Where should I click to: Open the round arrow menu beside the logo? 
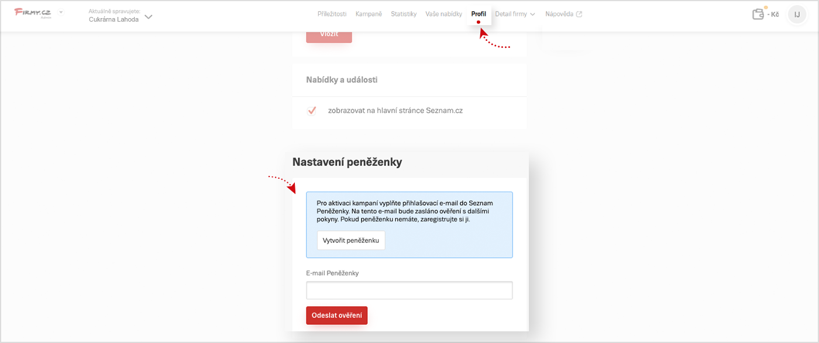coord(61,12)
